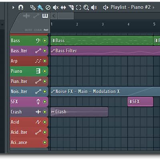Click the horizontal scrollbar thumb
Image resolution: width=160 pixels, height=160 pixels.
(x=66, y=16)
